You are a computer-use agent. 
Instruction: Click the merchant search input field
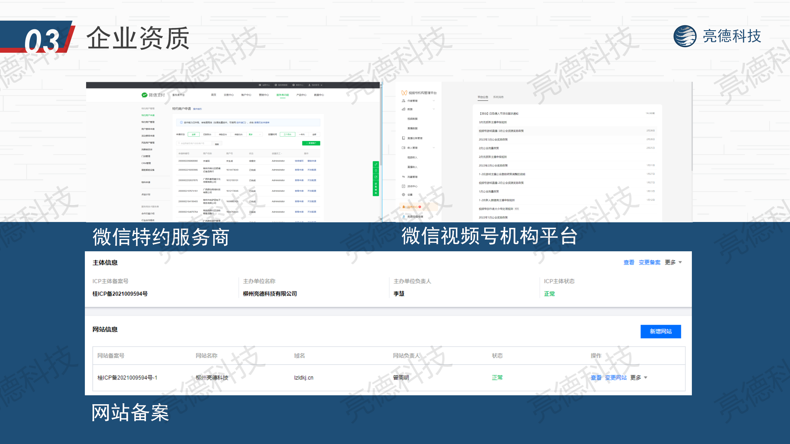[x=194, y=143]
